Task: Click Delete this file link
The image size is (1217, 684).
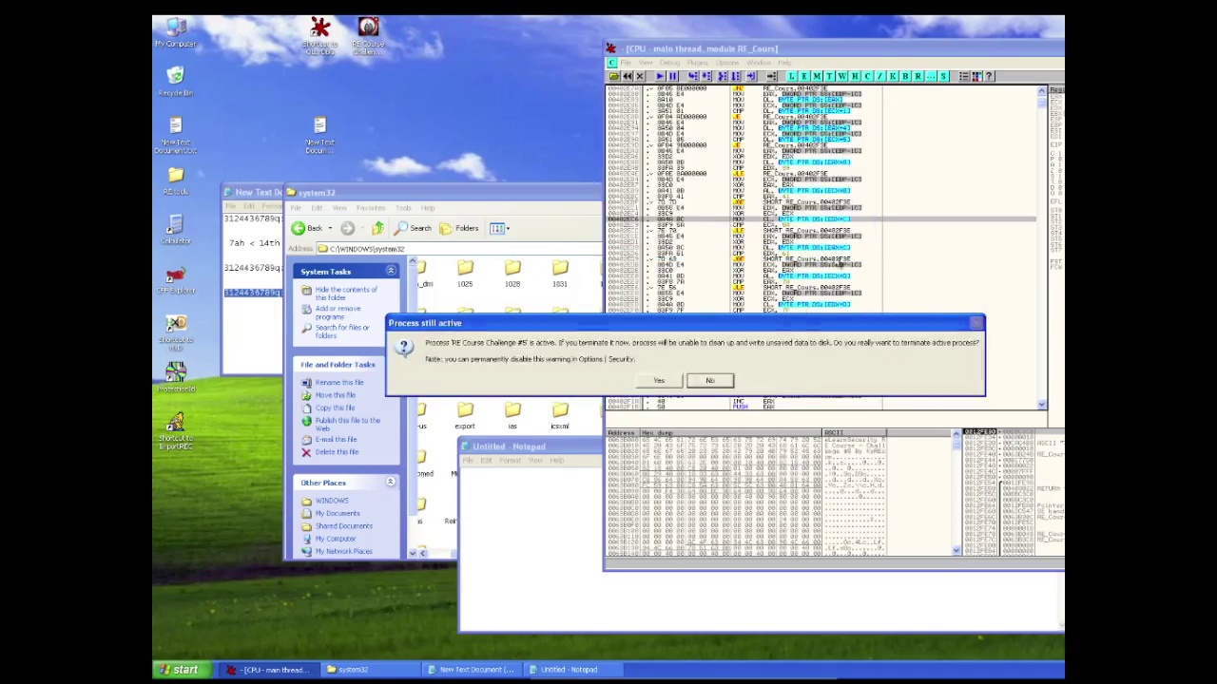Action: [337, 452]
